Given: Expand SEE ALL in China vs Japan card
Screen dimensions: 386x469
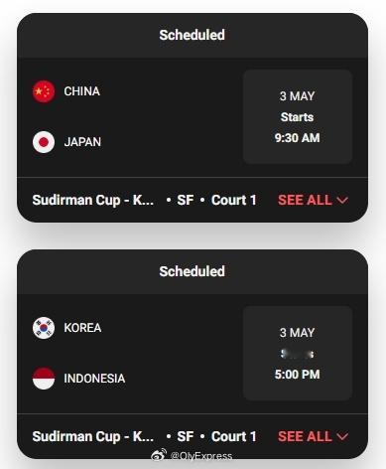Looking at the screenshot, I should 313,200.
